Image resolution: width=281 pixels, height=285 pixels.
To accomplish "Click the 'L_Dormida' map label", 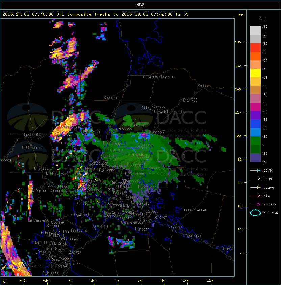I will [192, 235].
